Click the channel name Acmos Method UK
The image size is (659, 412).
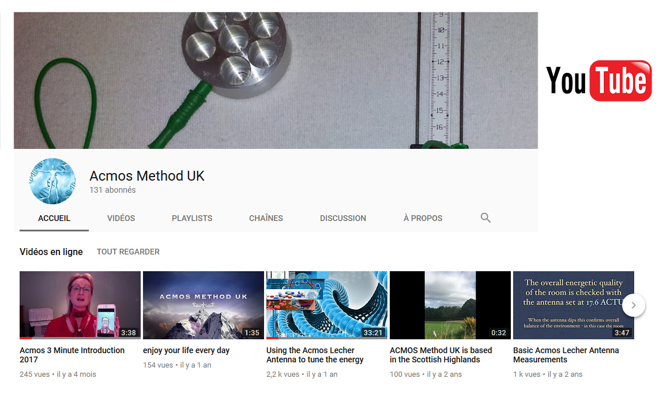click(147, 176)
